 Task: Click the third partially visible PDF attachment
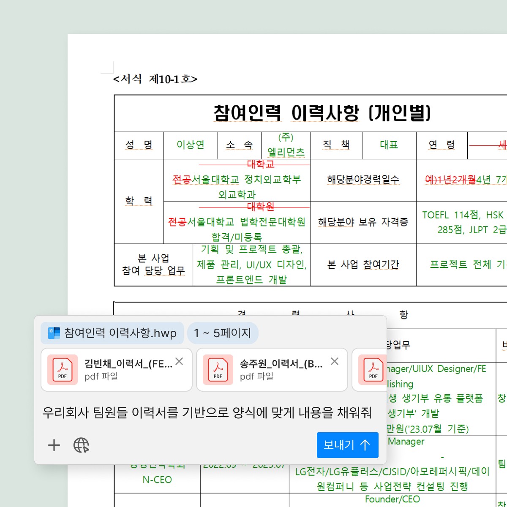coord(369,370)
